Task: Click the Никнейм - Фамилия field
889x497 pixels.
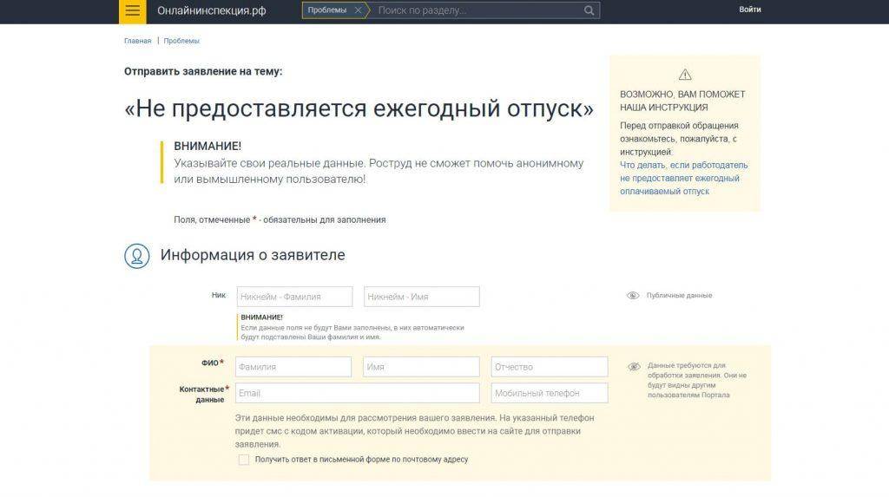Action: tap(294, 297)
